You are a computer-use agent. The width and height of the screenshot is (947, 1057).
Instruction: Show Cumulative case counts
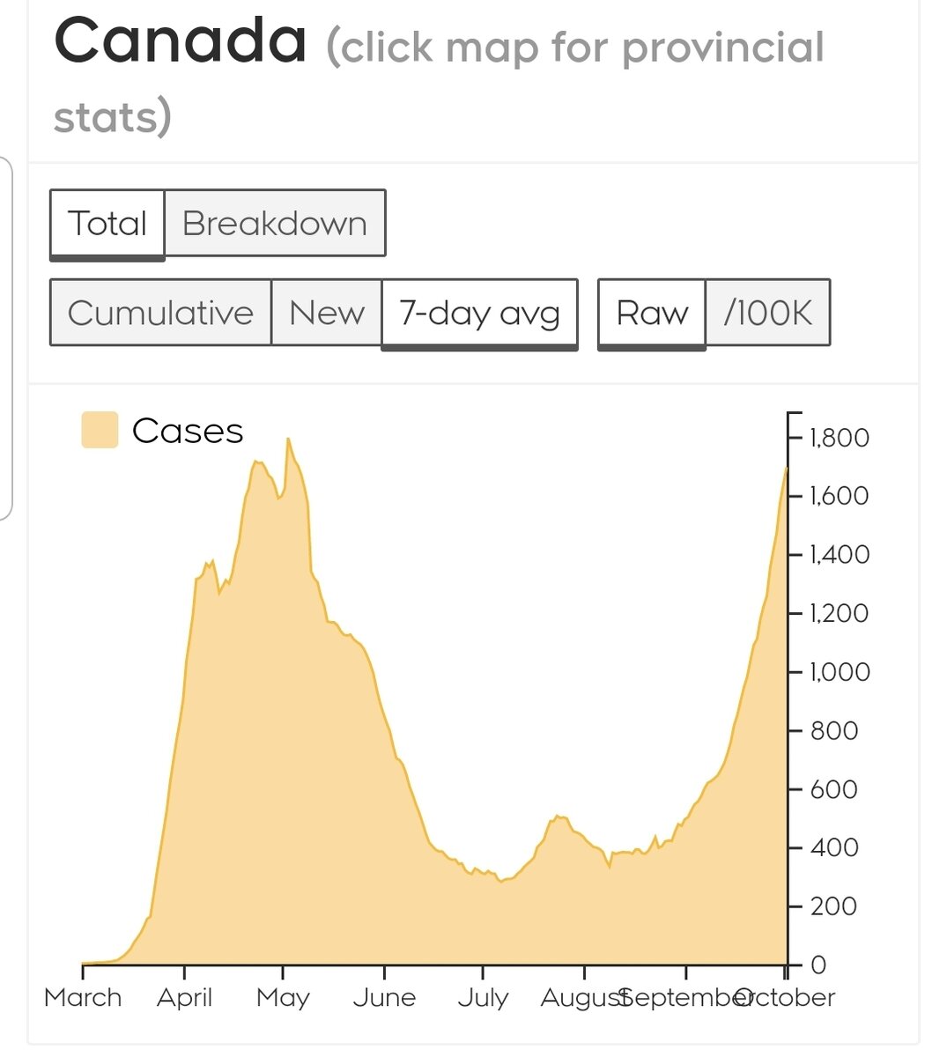[160, 313]
